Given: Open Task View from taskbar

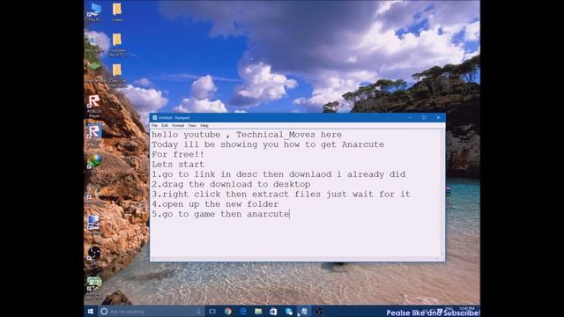Looking at the screenshot, I should (212, 311).
